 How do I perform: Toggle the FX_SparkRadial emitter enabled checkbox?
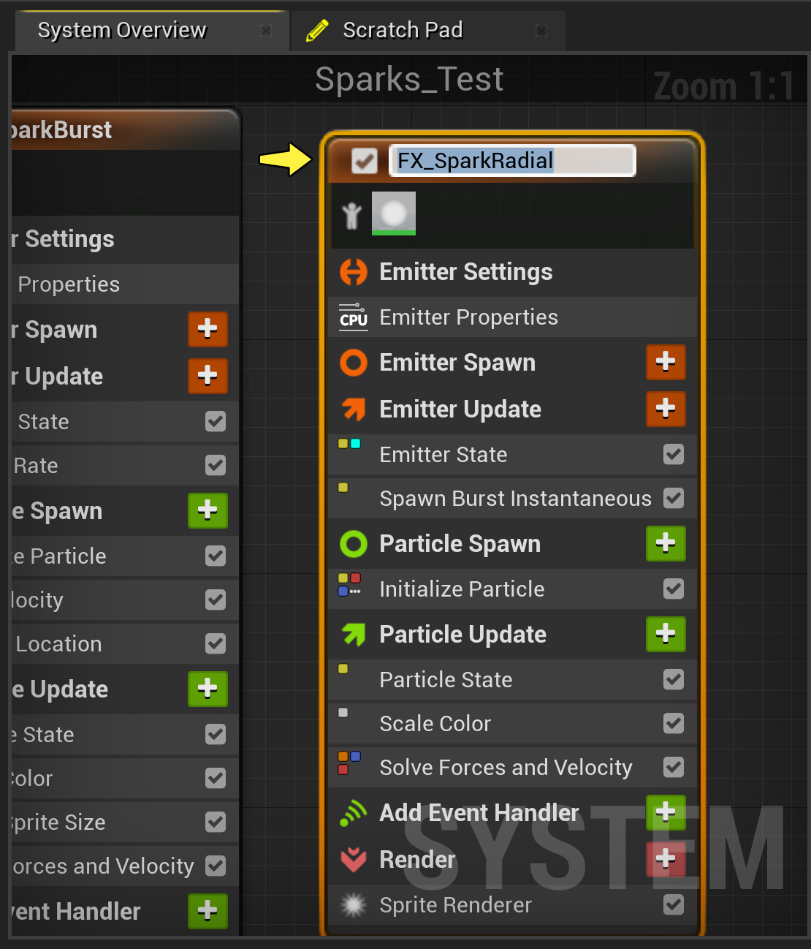(365, 161)
